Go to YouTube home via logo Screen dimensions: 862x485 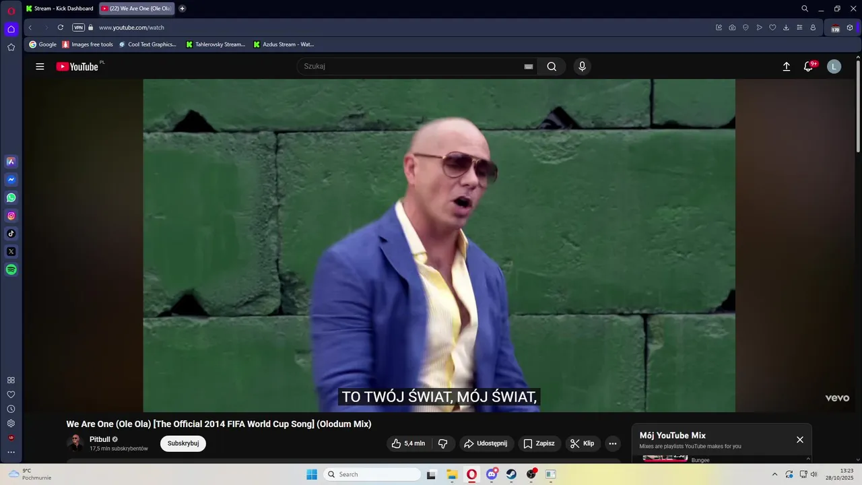(x=77, y=67)
